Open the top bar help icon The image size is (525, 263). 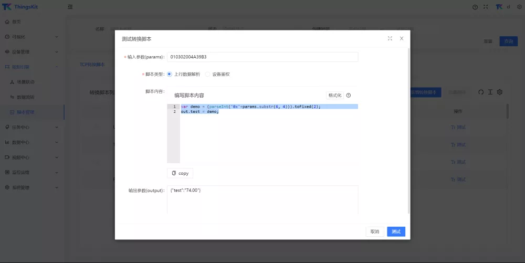(475, 7)
